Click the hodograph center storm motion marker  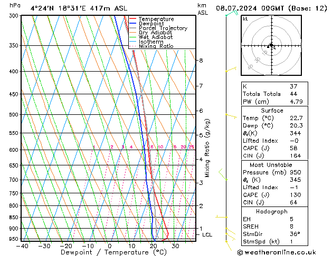point(271,46)
